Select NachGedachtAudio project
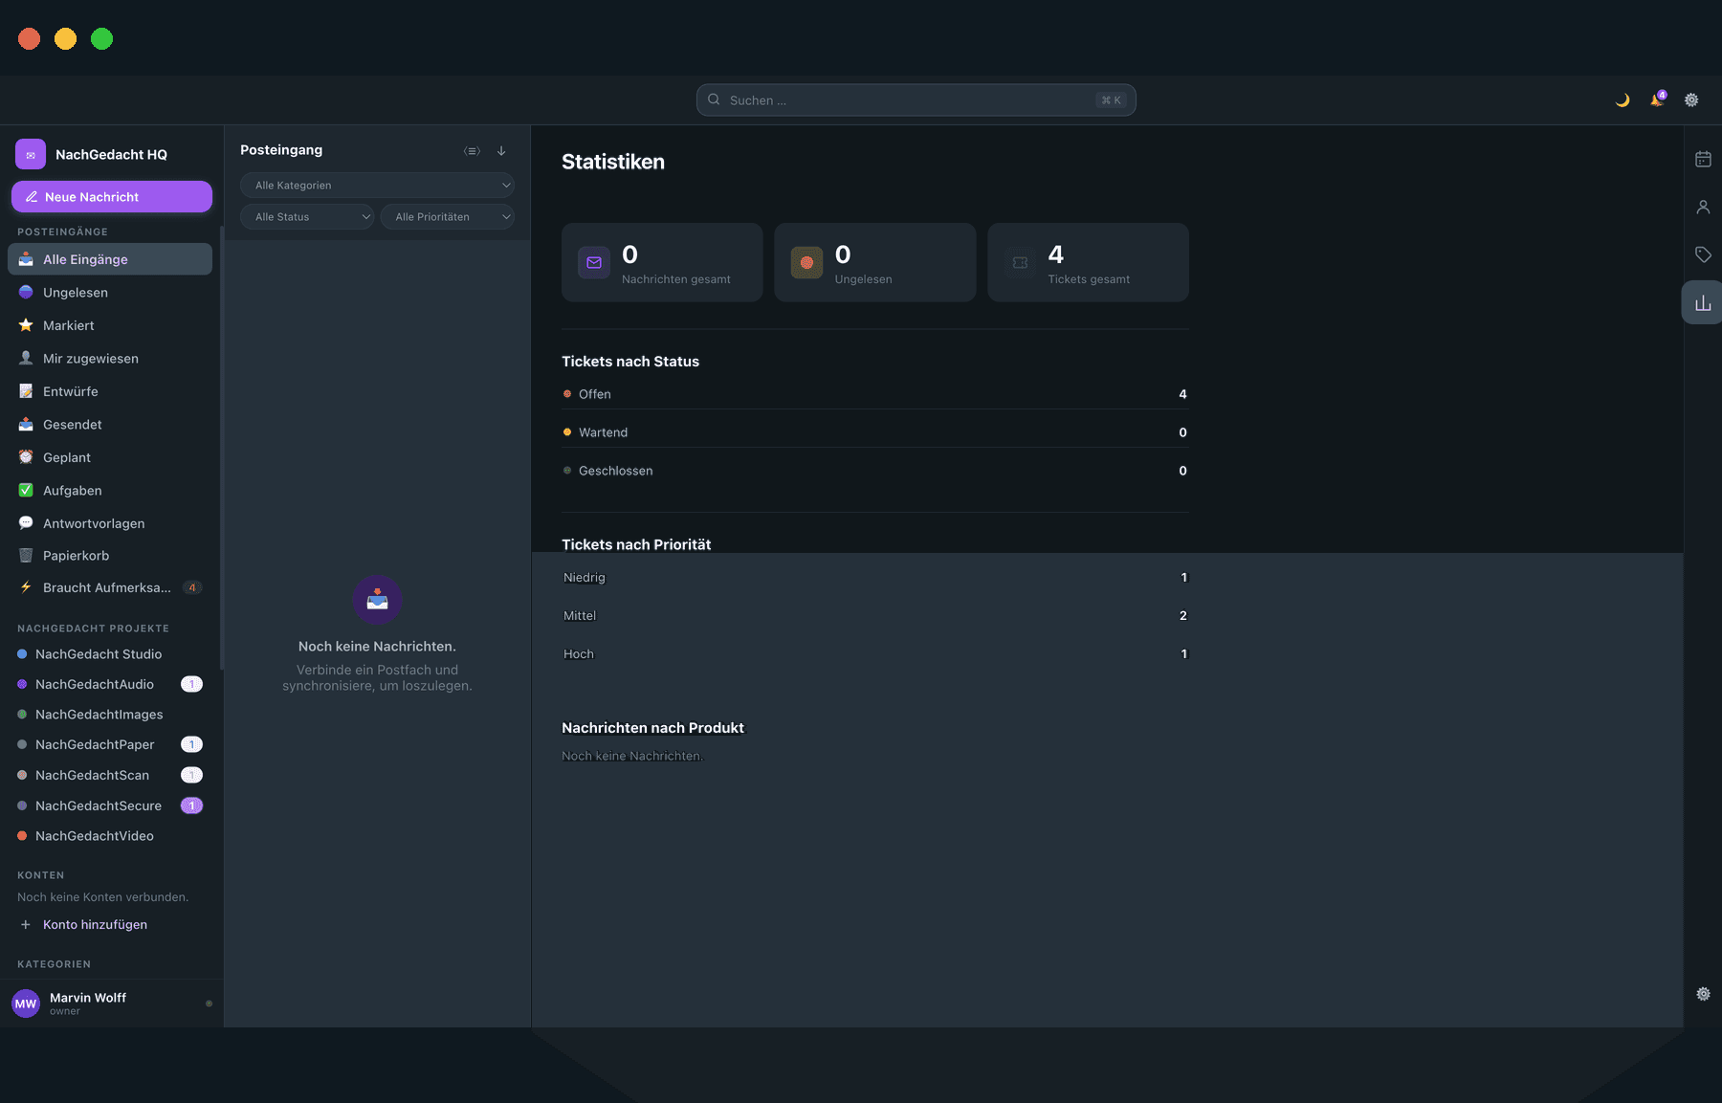 pyautogui.click(x=110, y=685)
